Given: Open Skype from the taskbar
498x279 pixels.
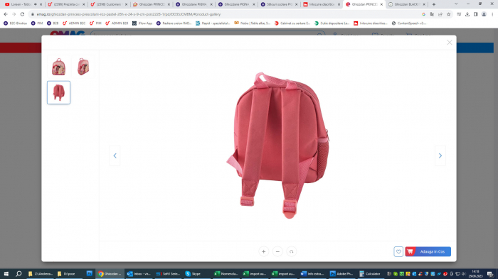Looking at the screenshot, I should coord(193,273).
